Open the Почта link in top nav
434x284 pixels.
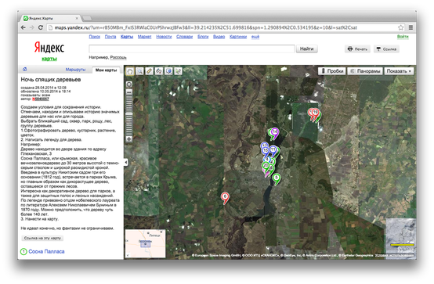(110, 37)
